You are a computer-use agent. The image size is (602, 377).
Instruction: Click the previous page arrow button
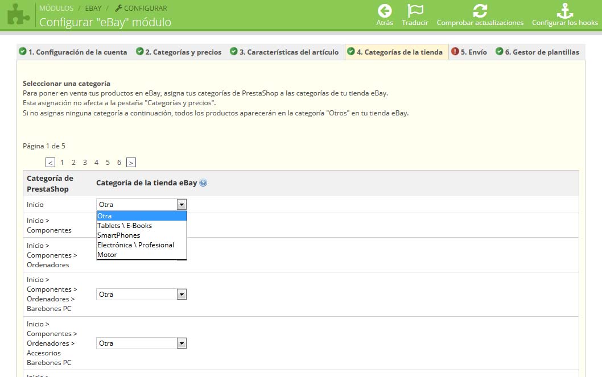click(50, 163)
